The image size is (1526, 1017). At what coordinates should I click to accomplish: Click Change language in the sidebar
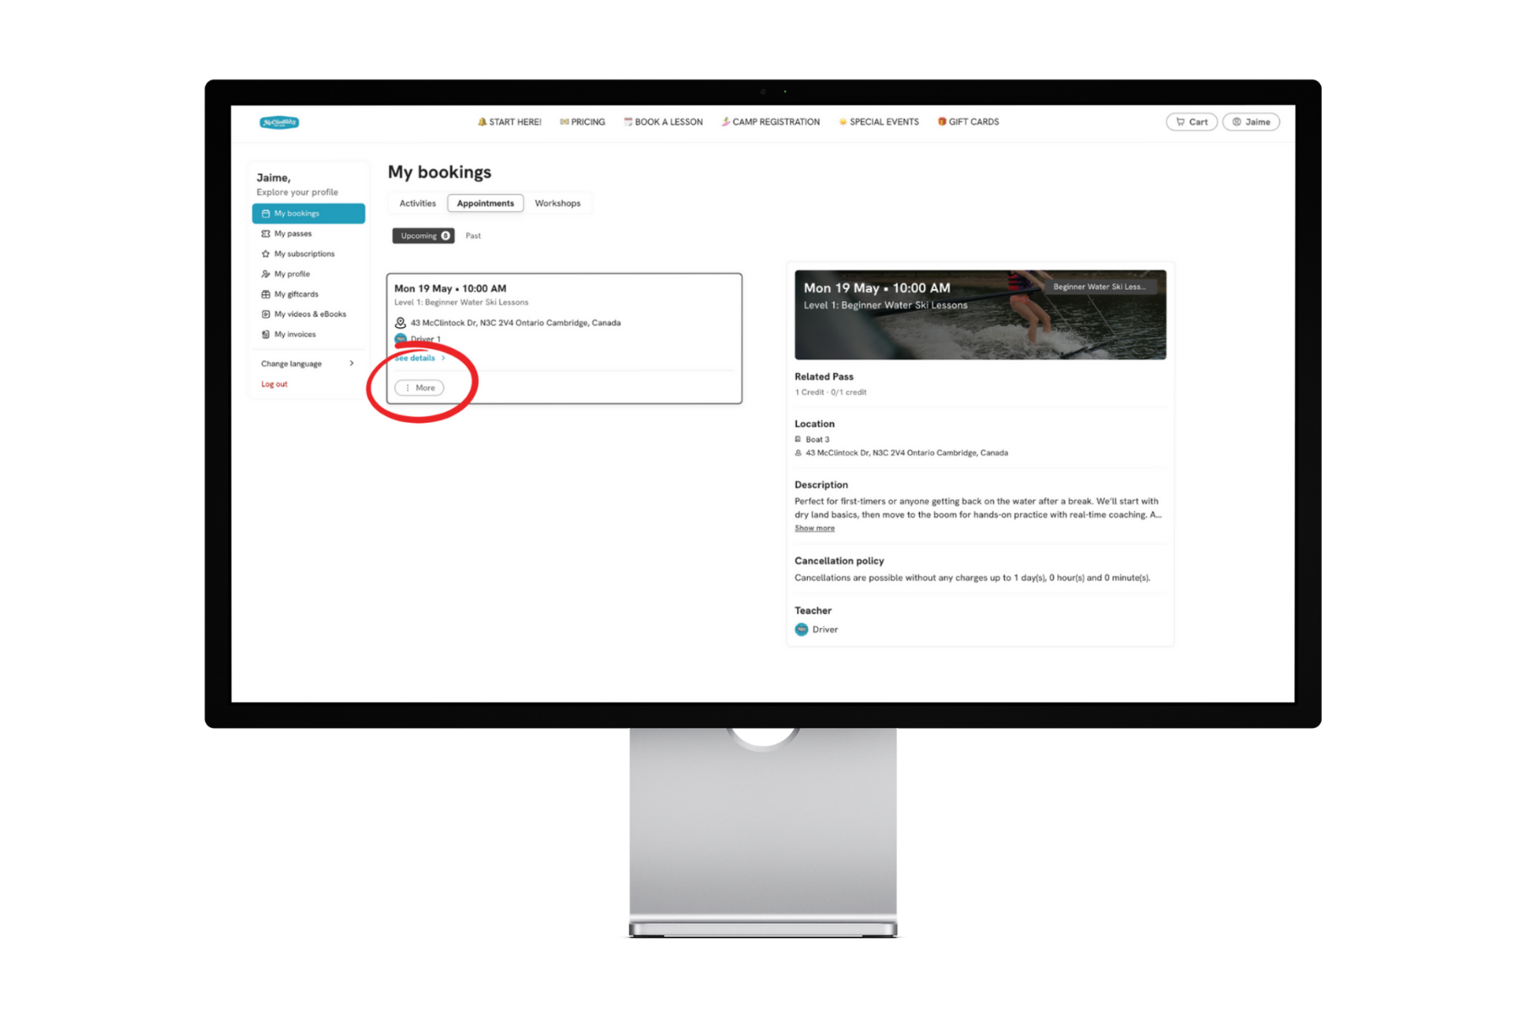[291, 364]
